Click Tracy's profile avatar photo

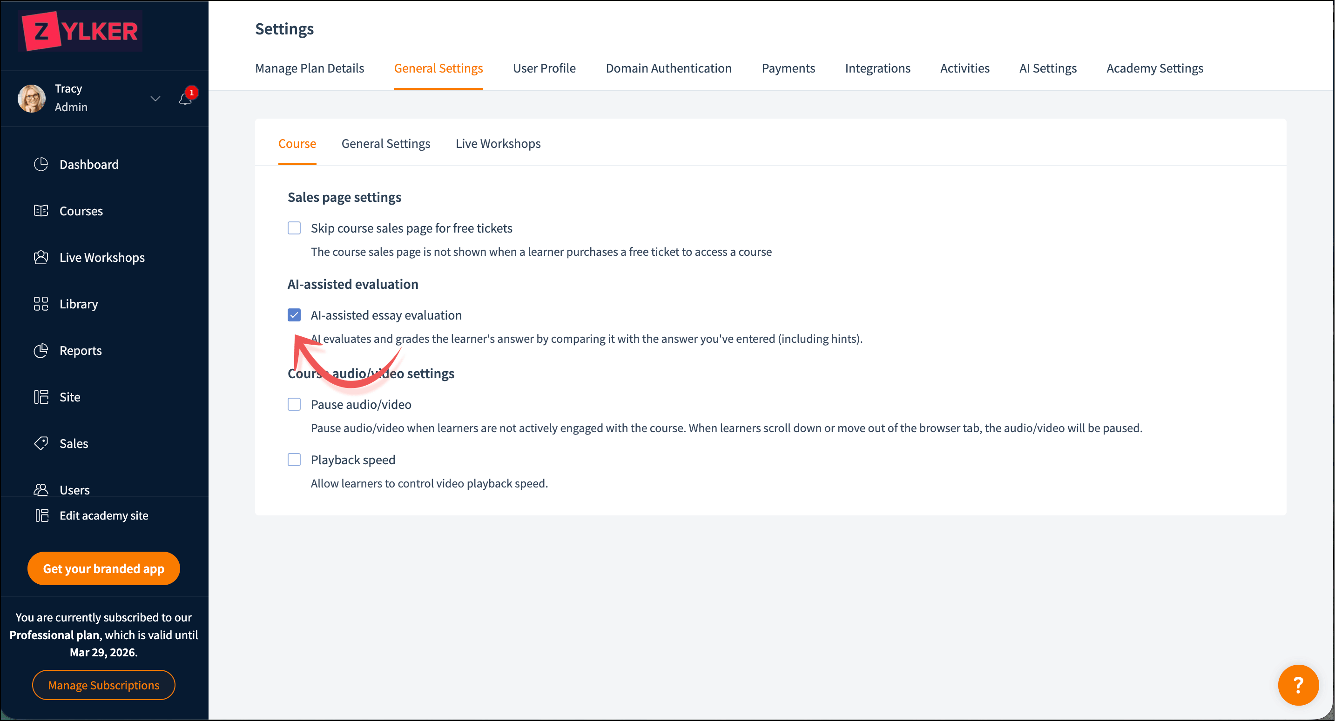click(x=32, y=99)
